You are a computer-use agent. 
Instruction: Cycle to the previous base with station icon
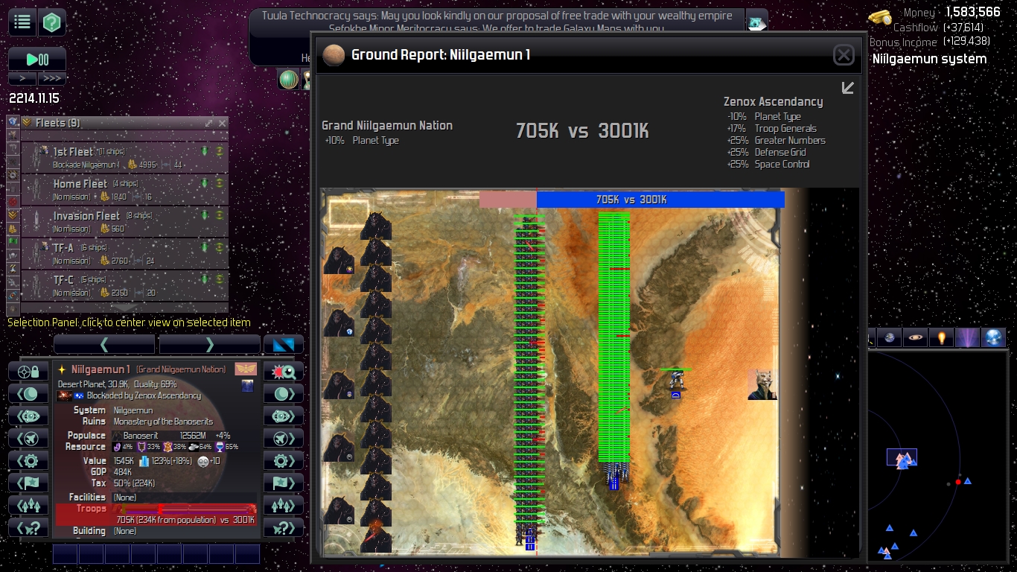28,416
